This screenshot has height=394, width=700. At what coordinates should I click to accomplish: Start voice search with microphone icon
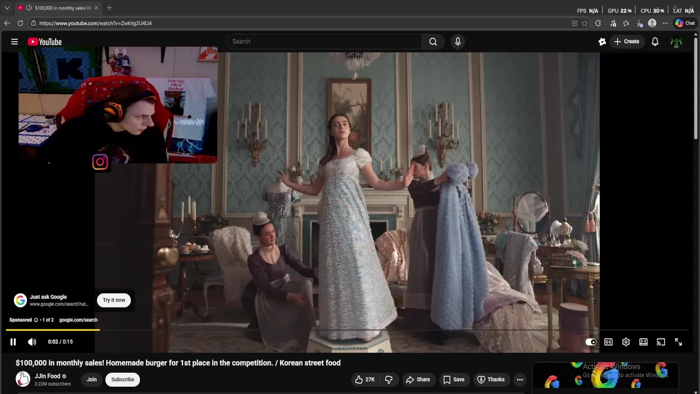tap(458, 42)
